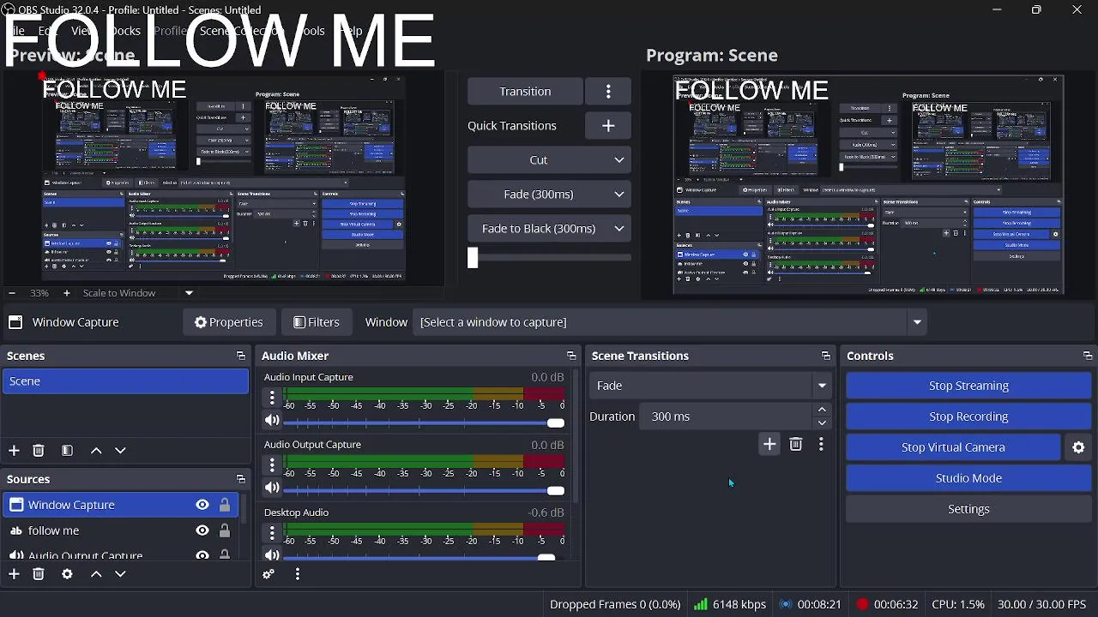1098x617 pixels.
Task: Delete scene transition trash icon
Action: pos(796,444)
